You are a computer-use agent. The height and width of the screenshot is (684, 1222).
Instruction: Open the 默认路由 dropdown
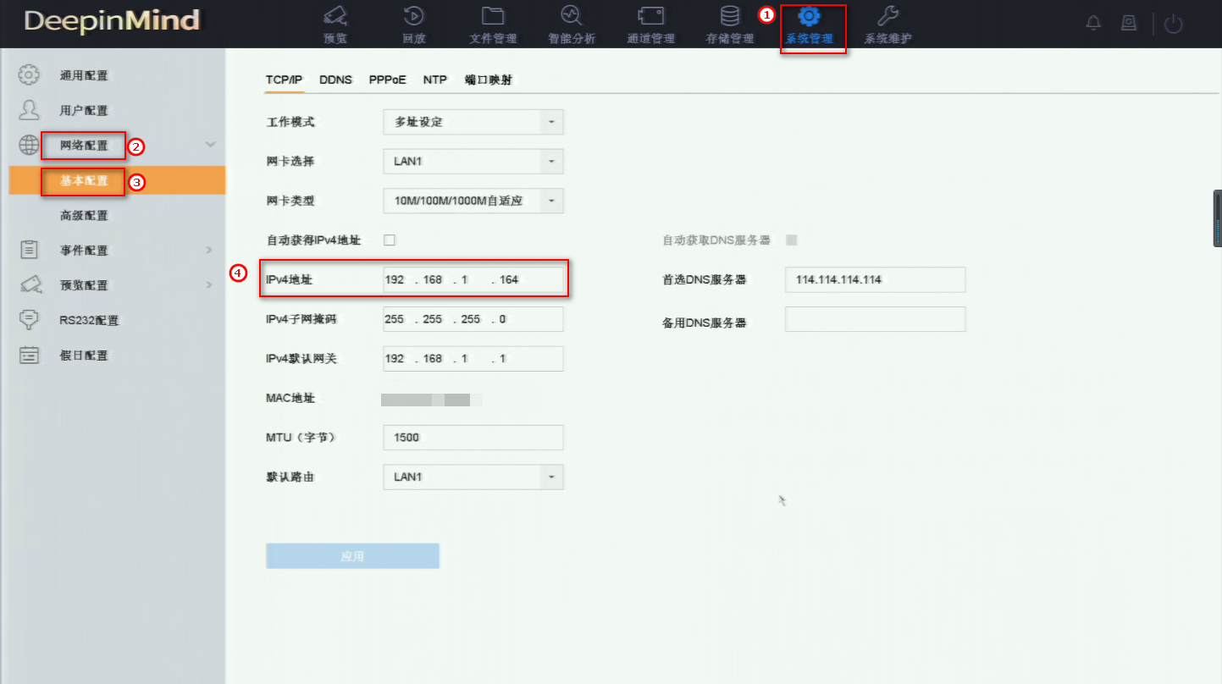coord(472,477)
